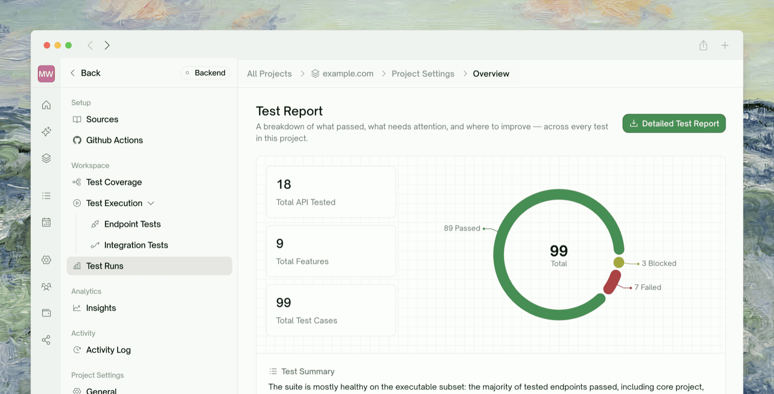Click the wallet icon in the left rail
Image resolution: width=774 pixels, height=394 pixels.
[x=46, y=313]
